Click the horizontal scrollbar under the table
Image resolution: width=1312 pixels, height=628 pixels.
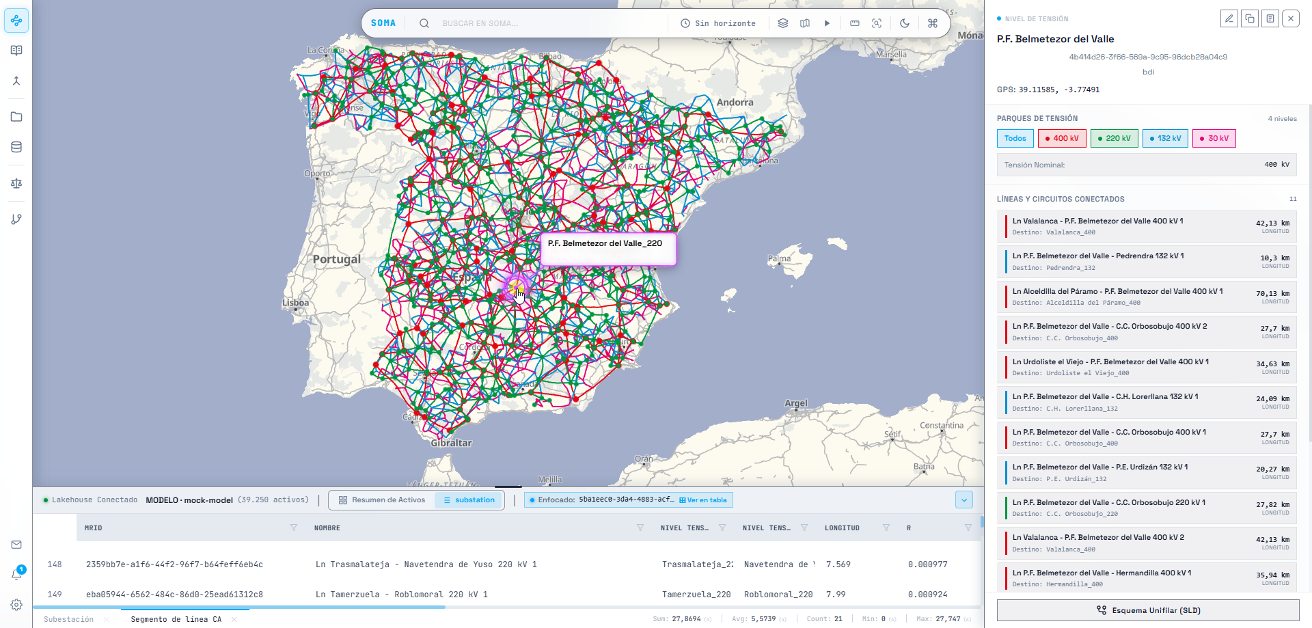(239, 607)
